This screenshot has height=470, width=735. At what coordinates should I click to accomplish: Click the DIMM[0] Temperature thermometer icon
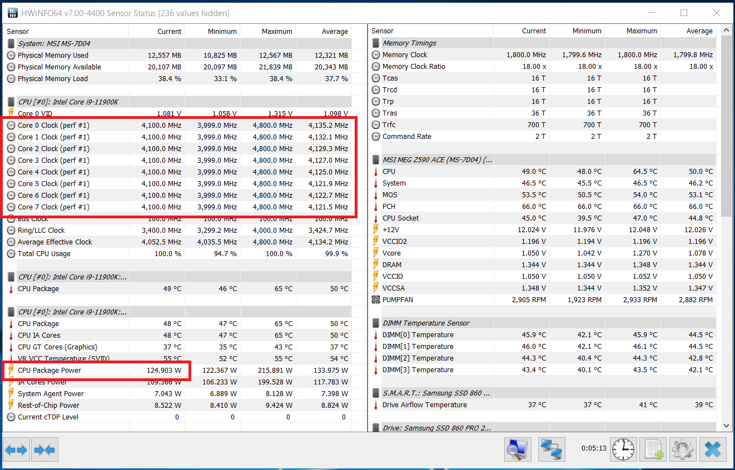pos(376,335)
